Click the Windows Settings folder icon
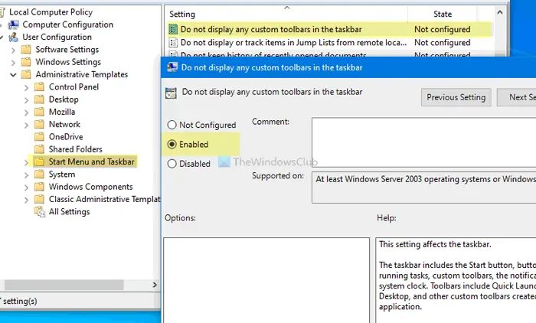This screenshot has width=536, height=323. 26,62
